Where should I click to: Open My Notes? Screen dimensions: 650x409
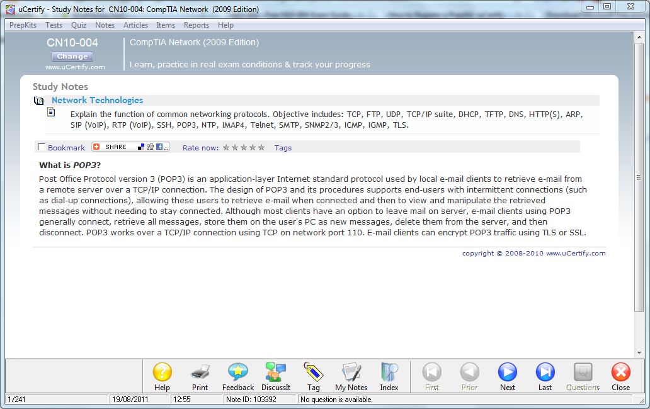point(351,376)
